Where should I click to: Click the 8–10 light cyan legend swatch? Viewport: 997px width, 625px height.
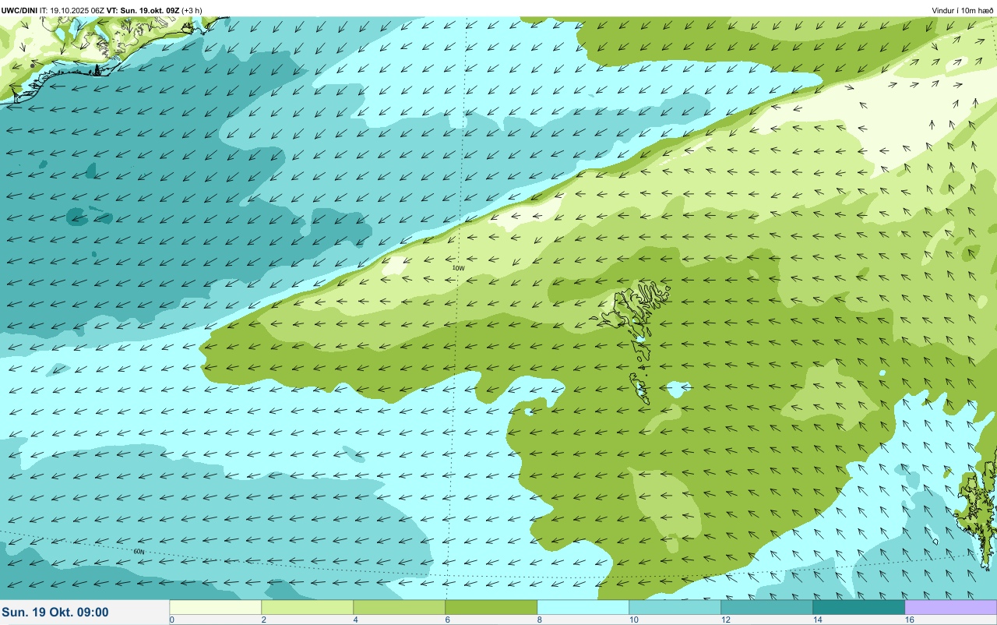tap(583, 607)
